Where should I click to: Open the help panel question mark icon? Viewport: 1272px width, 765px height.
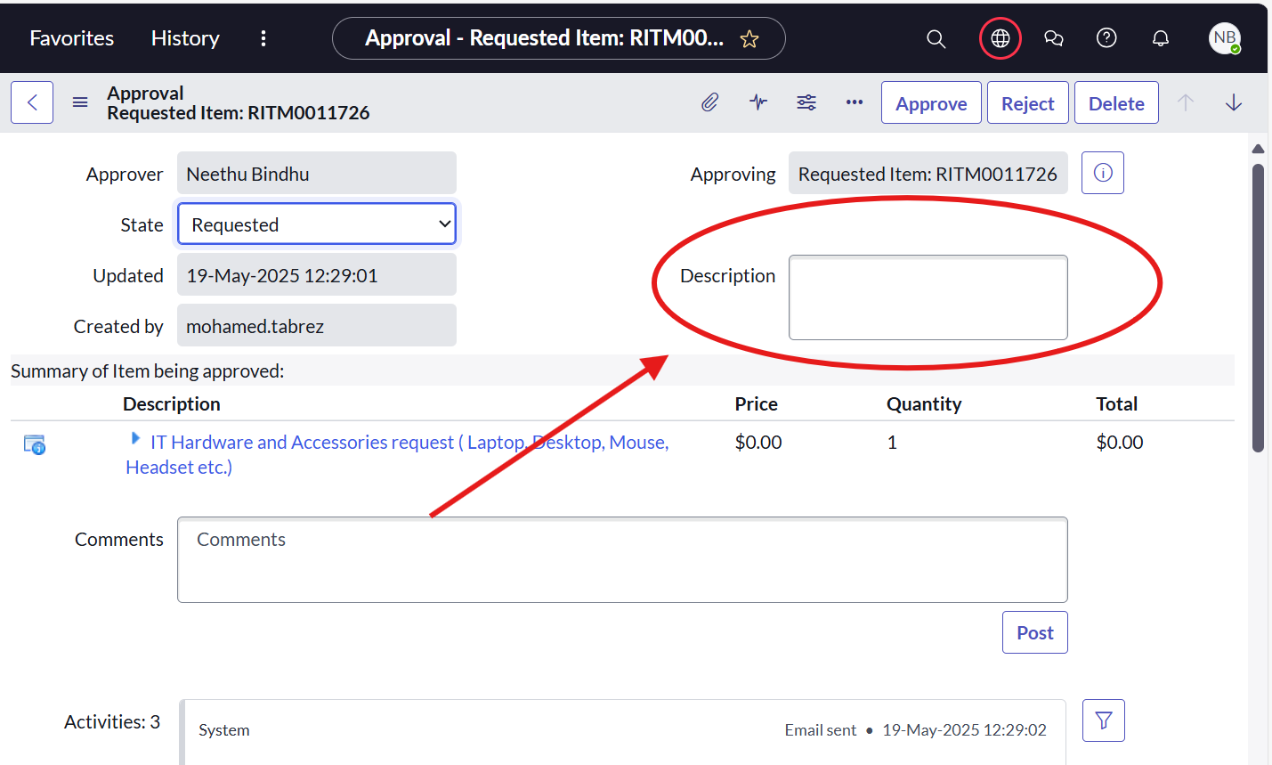1106,37
